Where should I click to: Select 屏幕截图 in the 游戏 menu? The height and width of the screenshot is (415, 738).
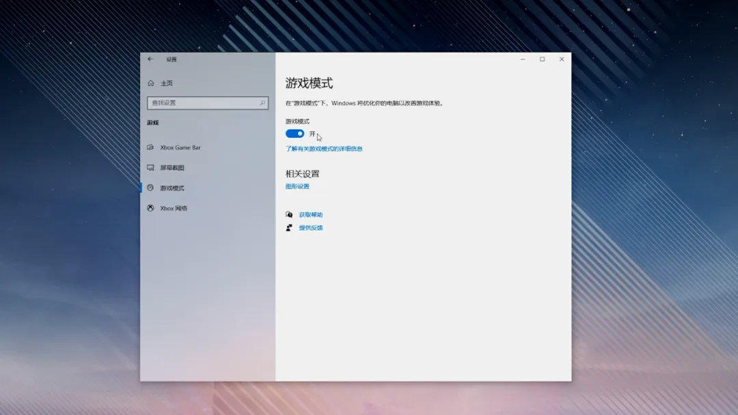tap(174, 168)
